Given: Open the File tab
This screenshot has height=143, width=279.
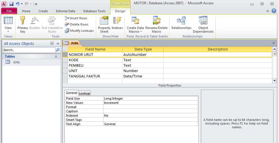Looking at the screenshot, I should (x=9, y=11).
